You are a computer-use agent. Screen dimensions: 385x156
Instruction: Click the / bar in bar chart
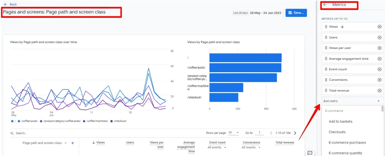[x=245, y=58]
